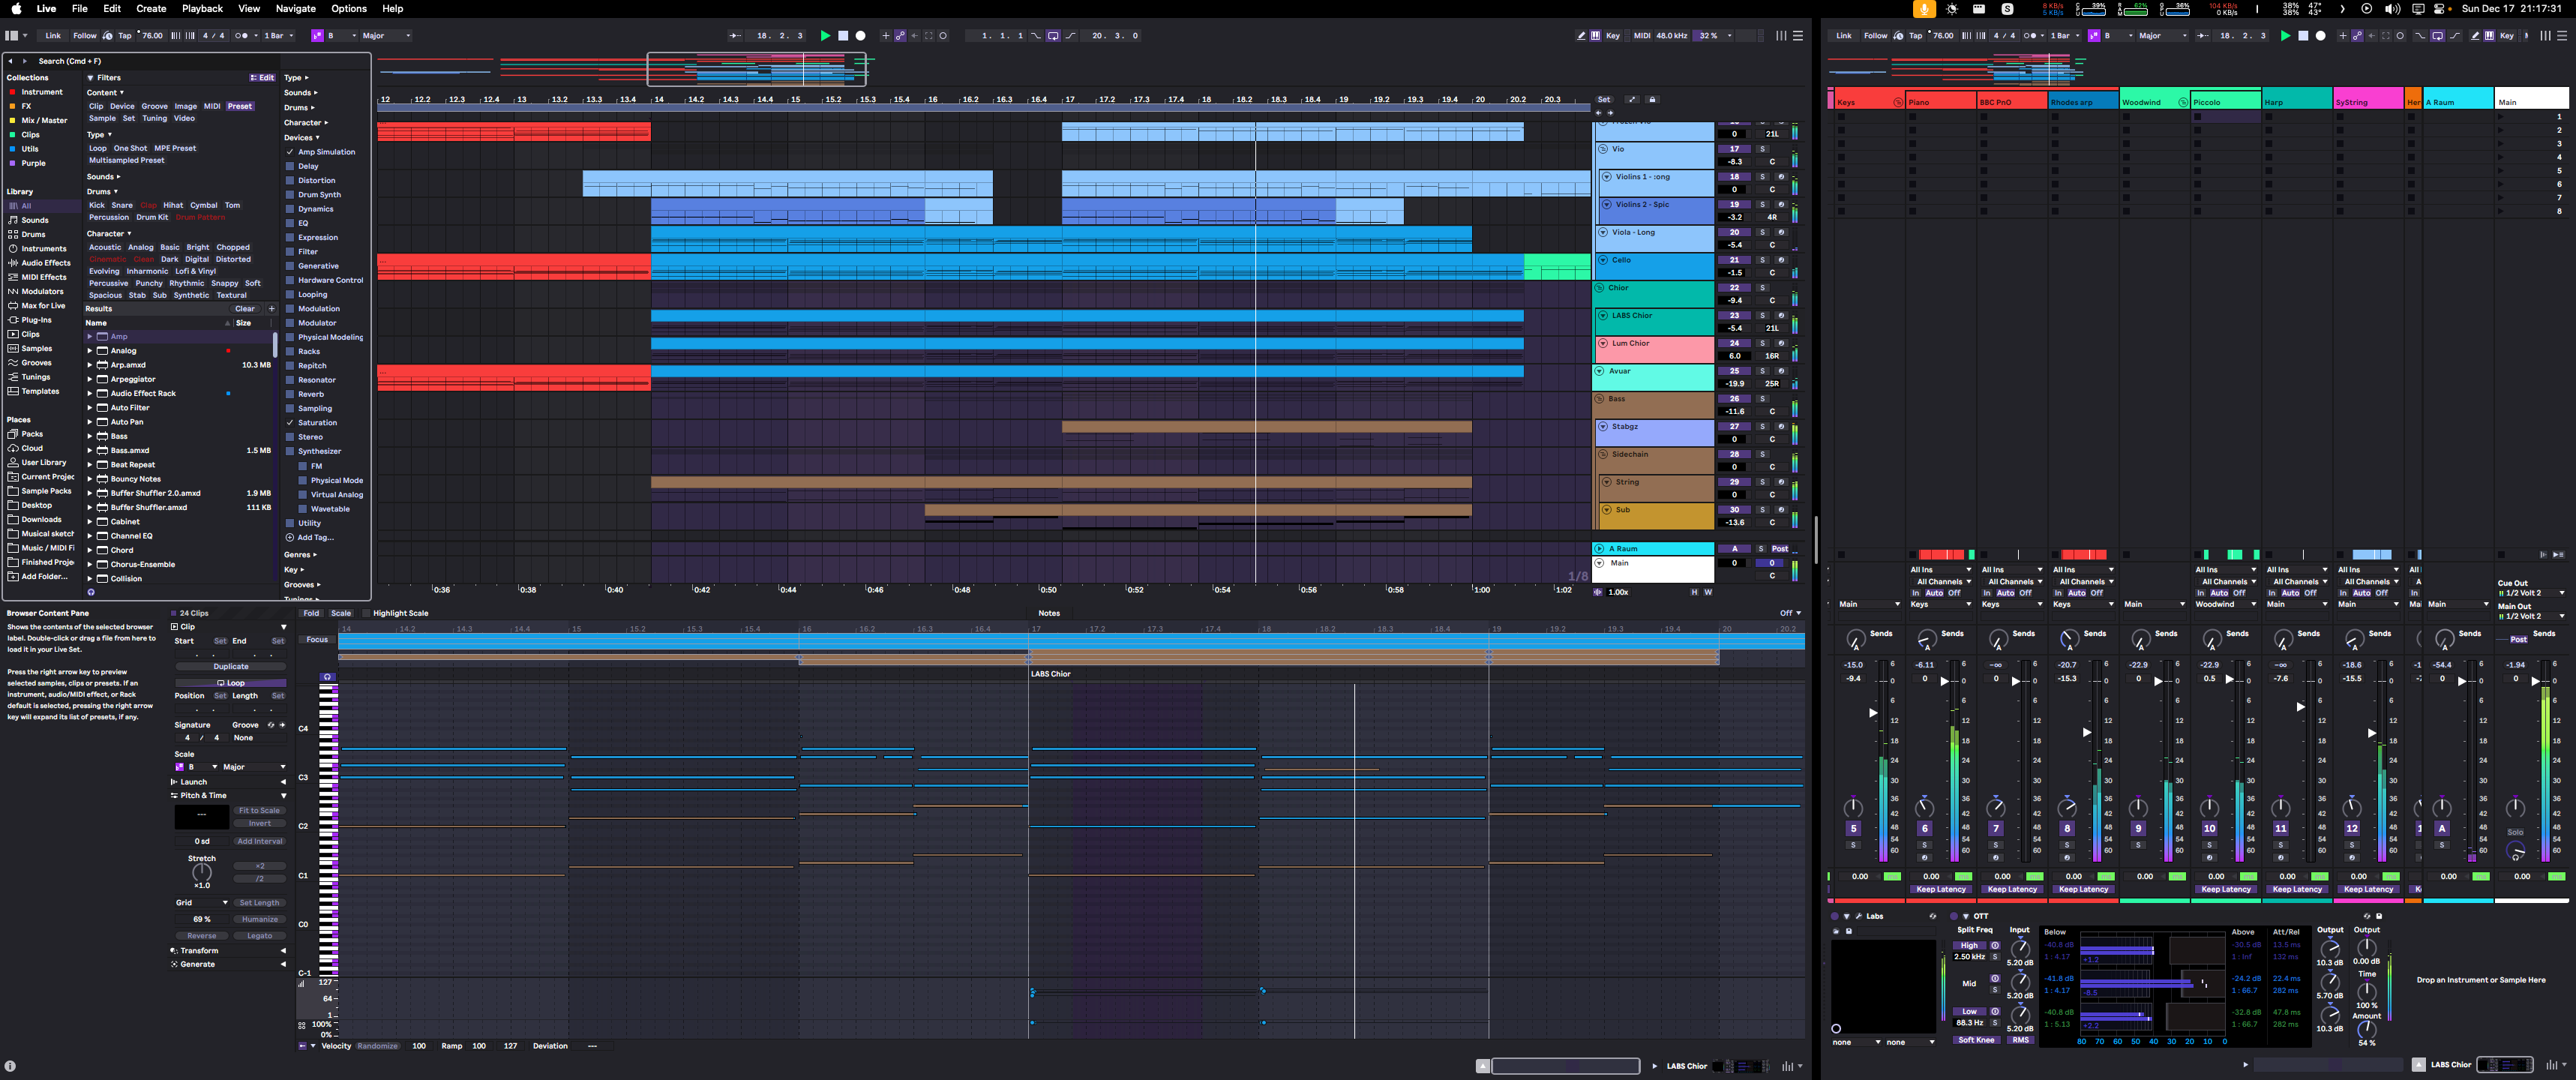This screenshot has width=2576, height=1080.
Task: Open the Major scale dropdown in toolbar
Action: pyautogui.click(x=385, y=36)
